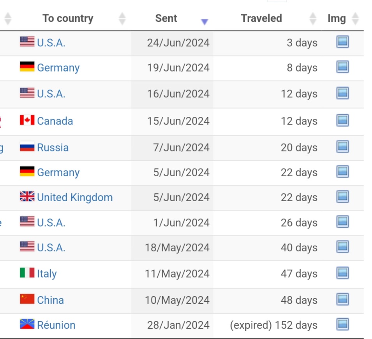Click the Russia flag icon
The image size is (372, 339).
coord(27,147)
